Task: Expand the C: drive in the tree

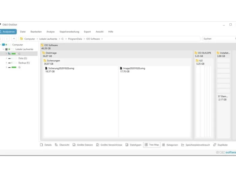Action: point(6,54)
